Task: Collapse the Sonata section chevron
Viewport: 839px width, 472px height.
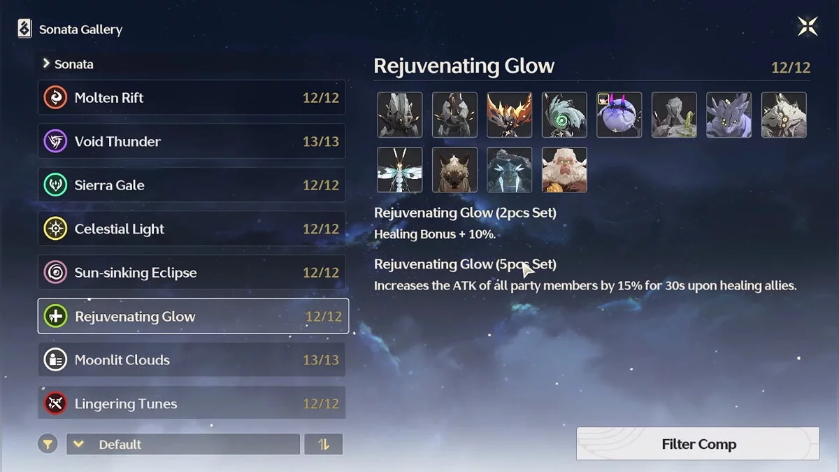Action: tap(46, 64)
